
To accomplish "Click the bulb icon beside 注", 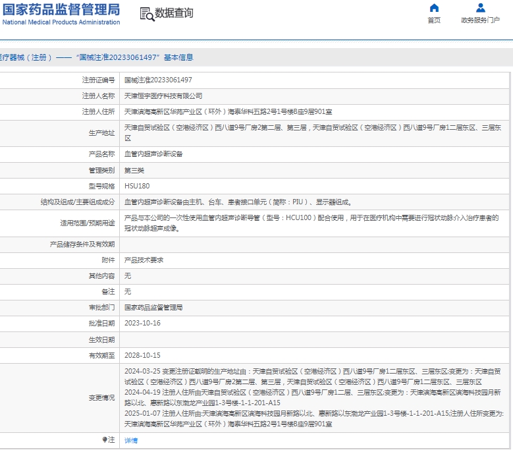I will (x=104, y=440).
